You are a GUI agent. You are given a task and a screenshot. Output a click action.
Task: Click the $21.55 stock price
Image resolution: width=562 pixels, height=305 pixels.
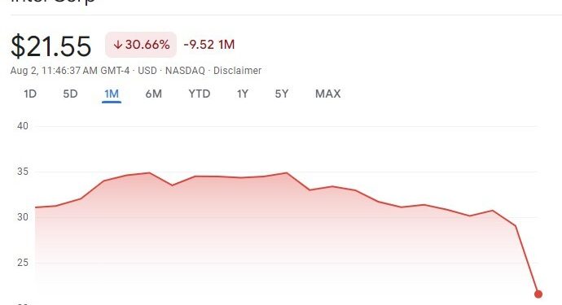pos(50,46)
